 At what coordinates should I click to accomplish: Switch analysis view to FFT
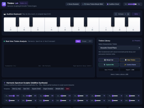point(90,41)
